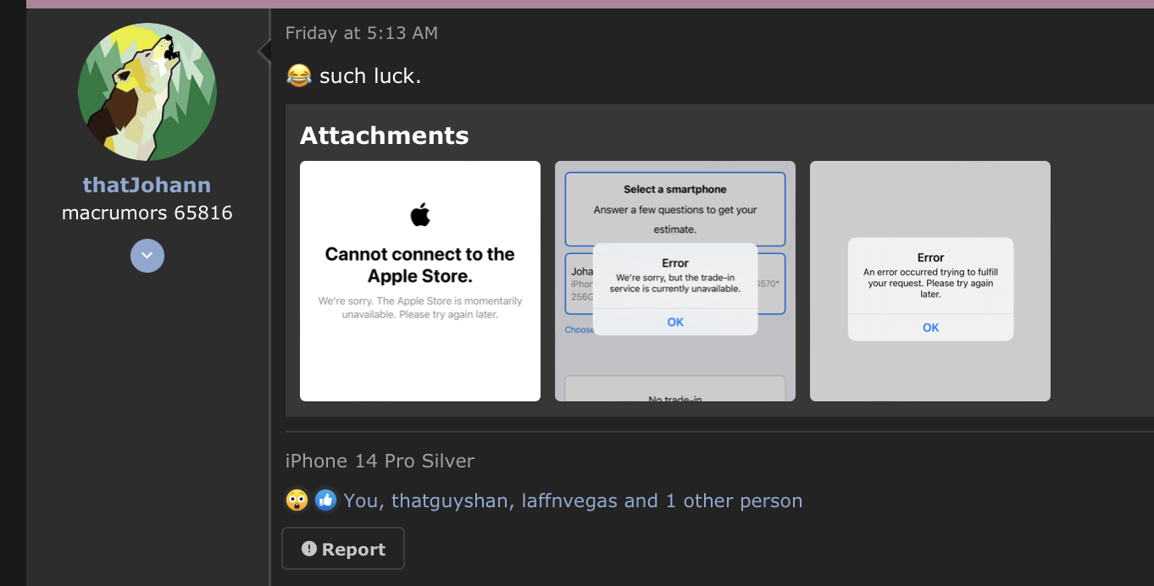Click the Report button
This screenshot has height=586, width=1154.
tap(343, 549)
